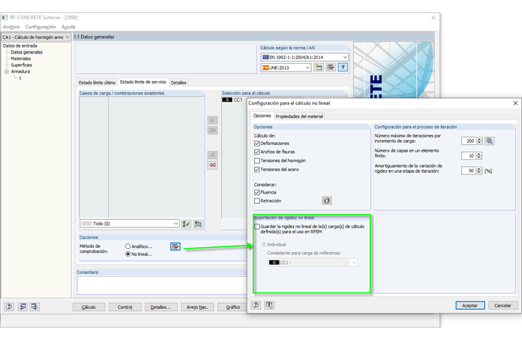Adjust max iterations stepper arrows
Screen dimensions: 522x340
coord(479,141)
